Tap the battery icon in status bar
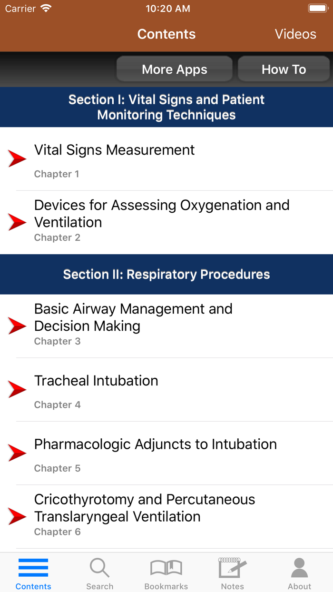Screen dimensions: 333x592 pyautogui.click(x=317, y=9)
